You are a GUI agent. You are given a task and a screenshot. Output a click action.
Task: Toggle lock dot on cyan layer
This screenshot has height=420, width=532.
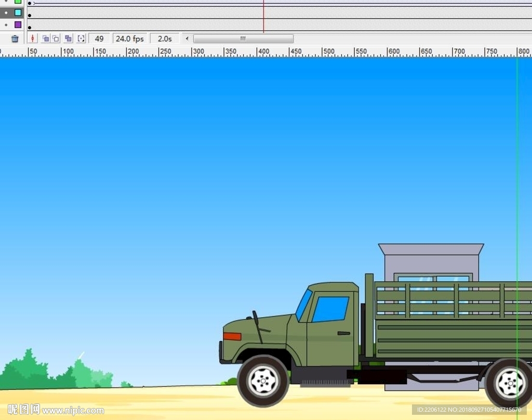tap(6, 12)
